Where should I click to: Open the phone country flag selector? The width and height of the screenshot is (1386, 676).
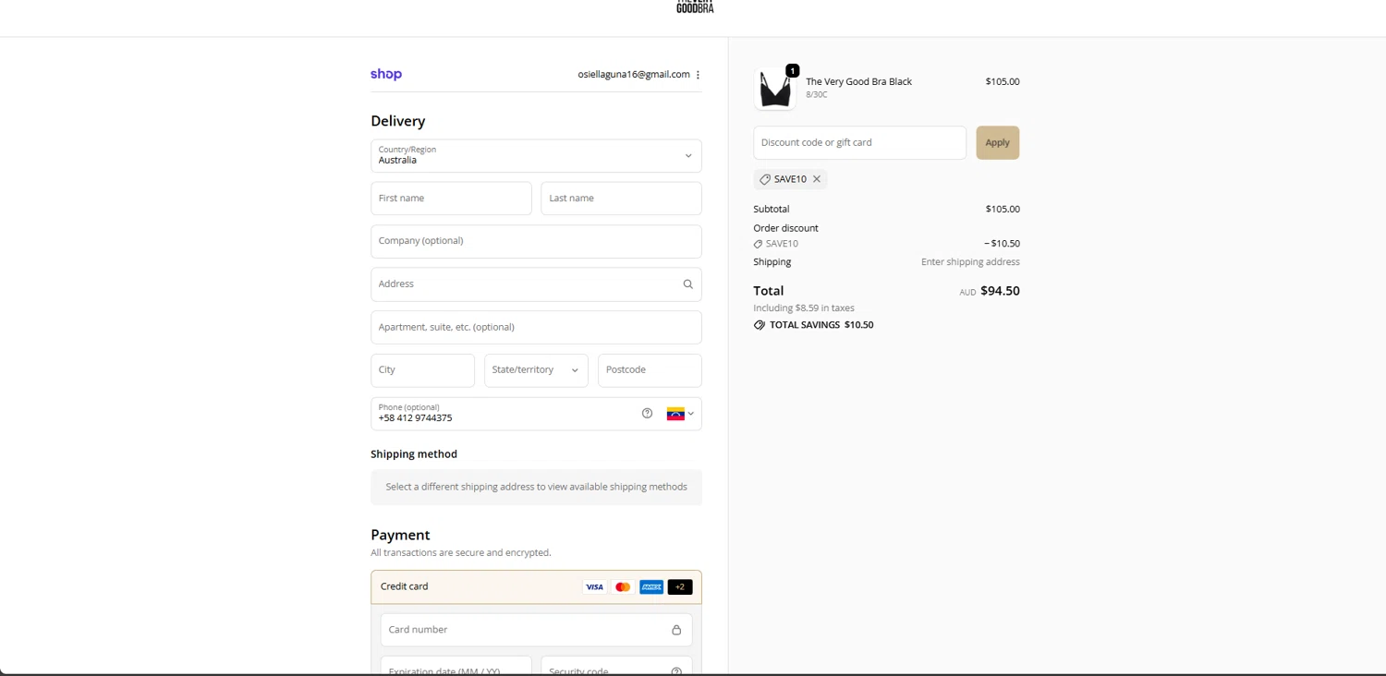(x=680, y=414)
